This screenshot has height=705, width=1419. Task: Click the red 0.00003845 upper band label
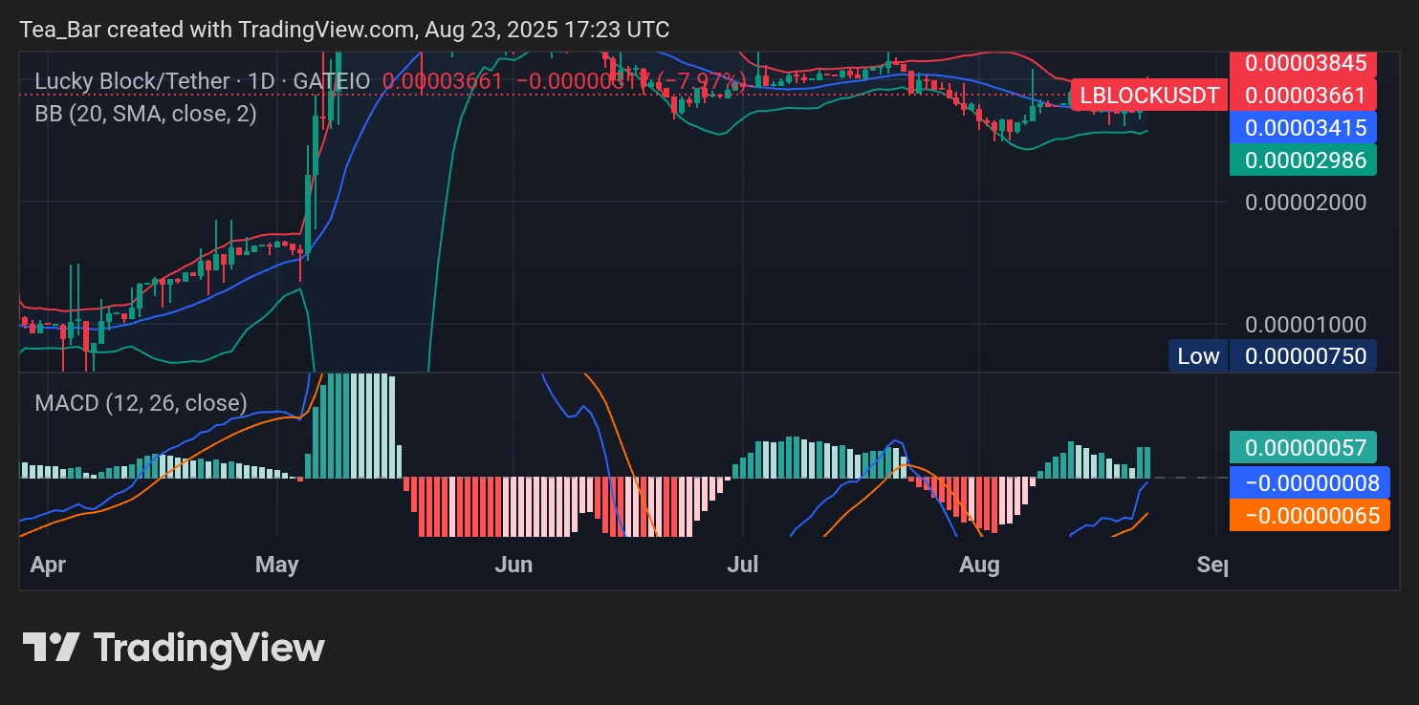click(x=1304, y=63)
